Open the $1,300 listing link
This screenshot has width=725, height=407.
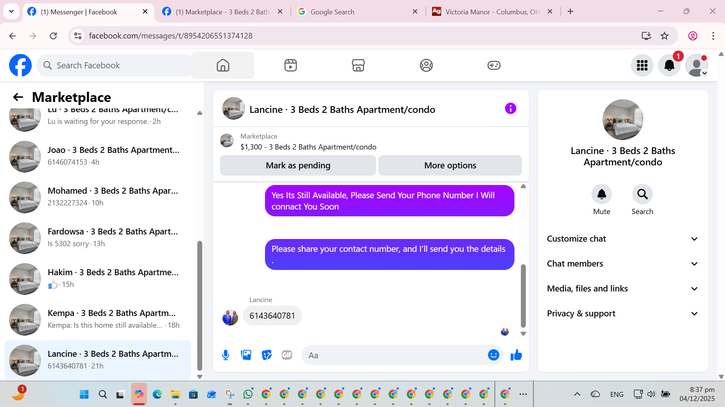(308, 147)
